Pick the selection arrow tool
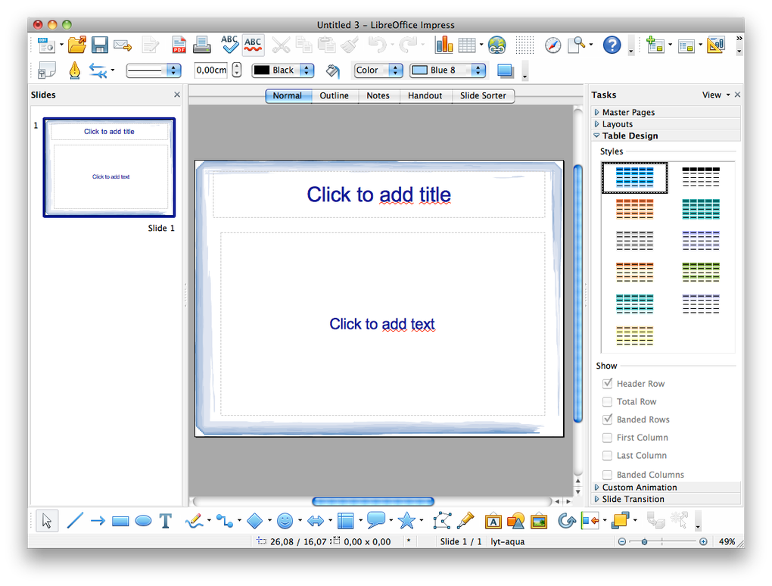Screen dimensions: 772x586 pos(47,520)
